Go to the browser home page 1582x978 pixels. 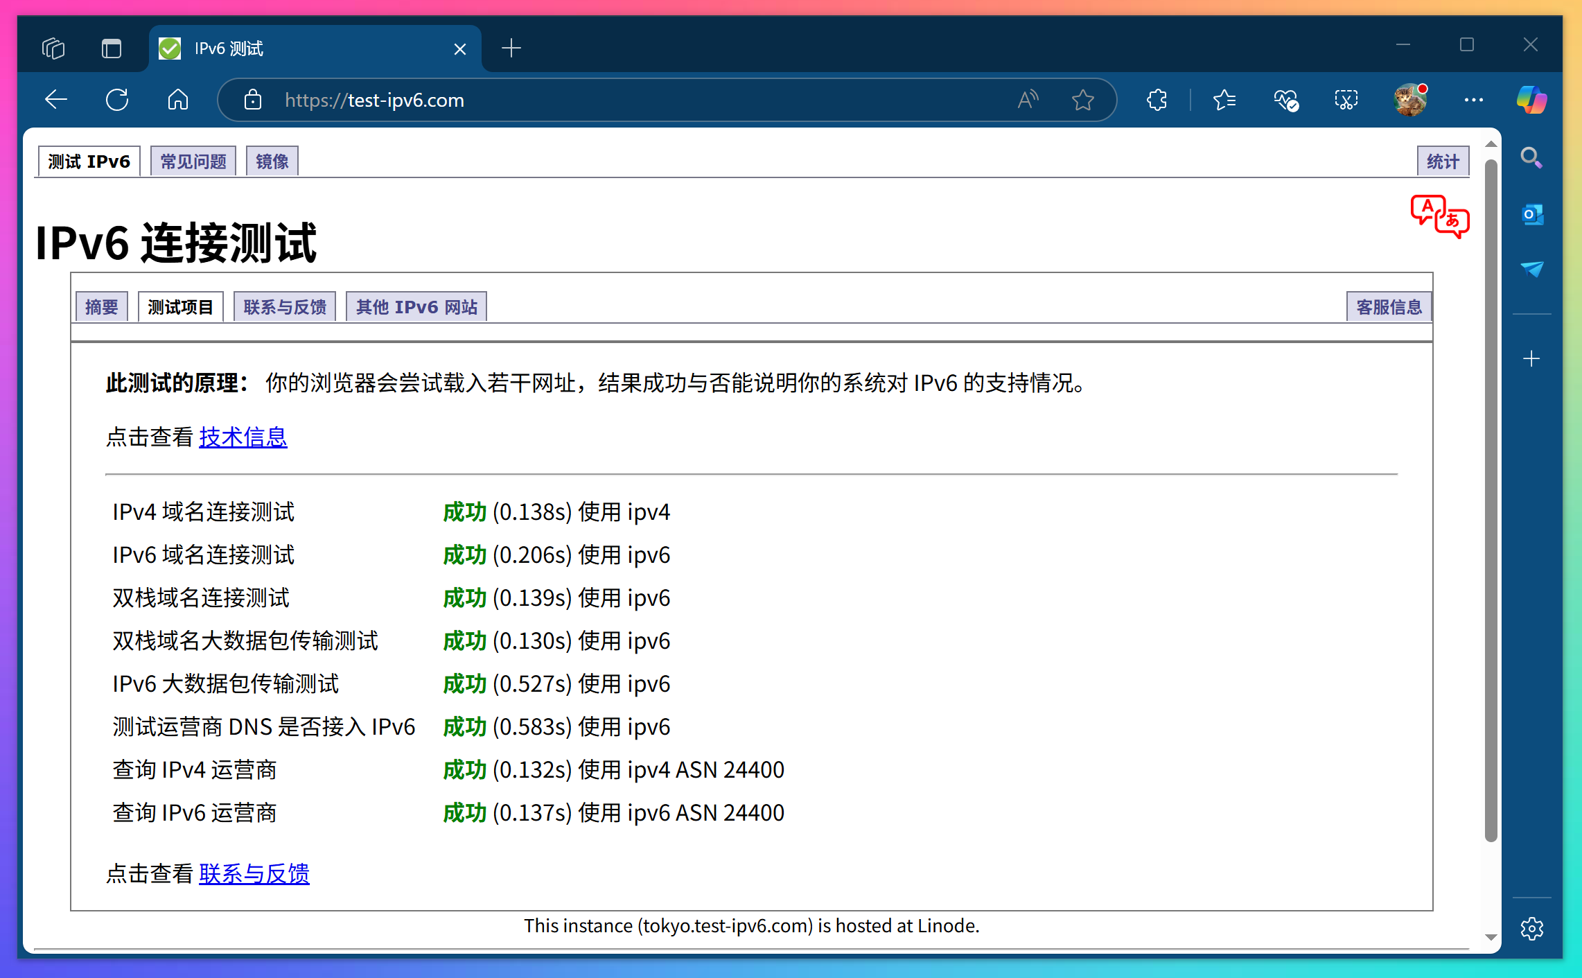177,99
